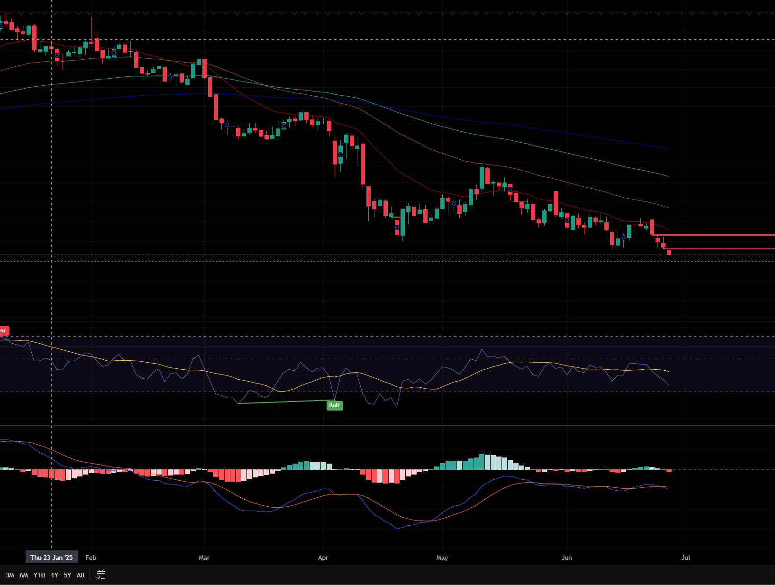Image resolution: width=775 pixels, height=585 pixels.
Task: Click the Apr label on time axis
Action: click(323, 558)
